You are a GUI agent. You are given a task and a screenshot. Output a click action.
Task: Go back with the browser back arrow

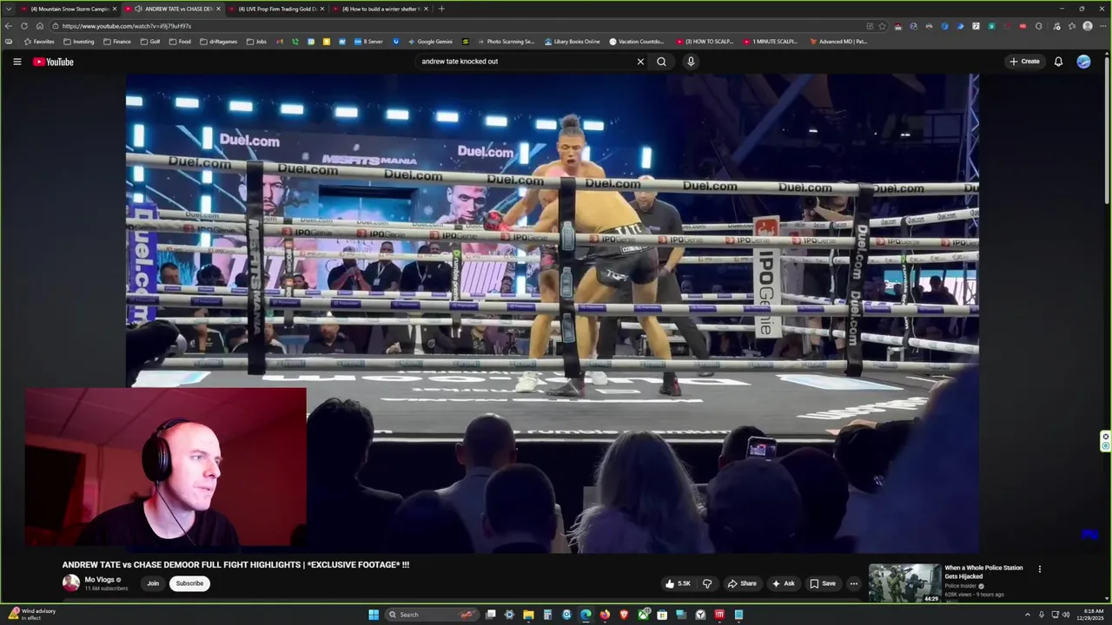[9, 26]
